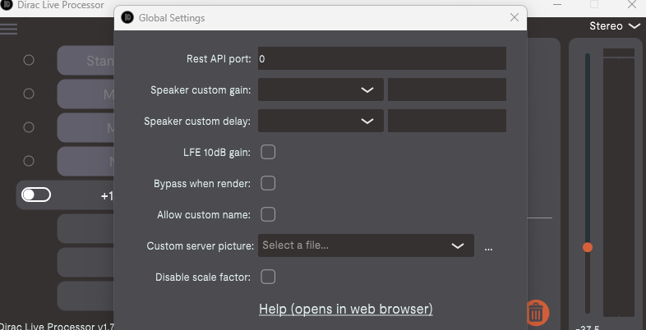This screenshot has width=646, height=330.
Task: Select the fourth filter slot radio button
Action: click(x=29, y=161)
